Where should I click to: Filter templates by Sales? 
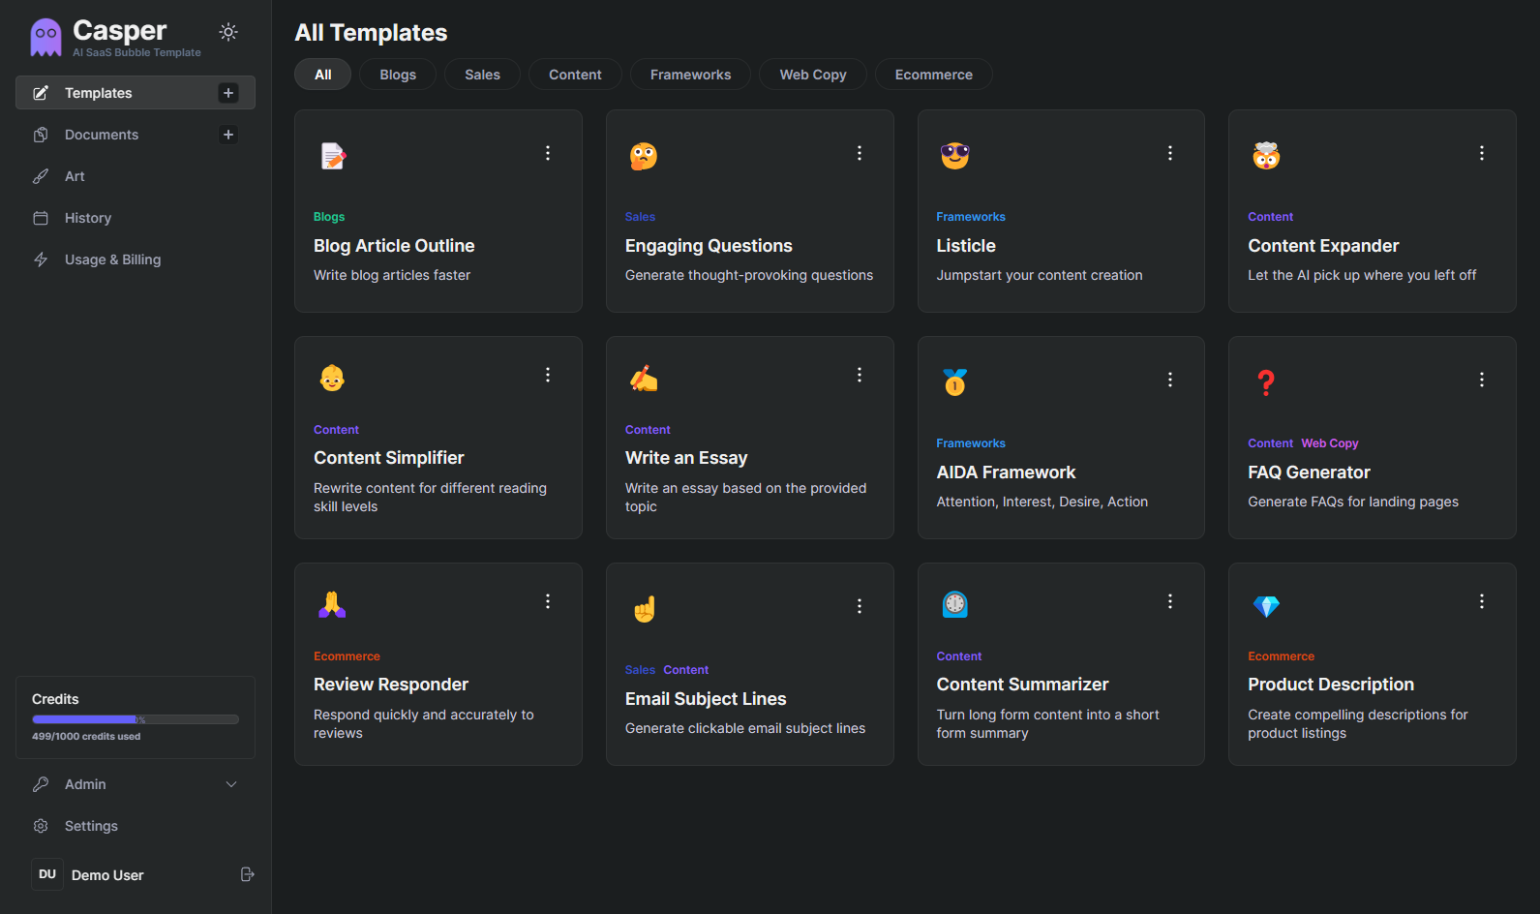[x=482, y=75]
